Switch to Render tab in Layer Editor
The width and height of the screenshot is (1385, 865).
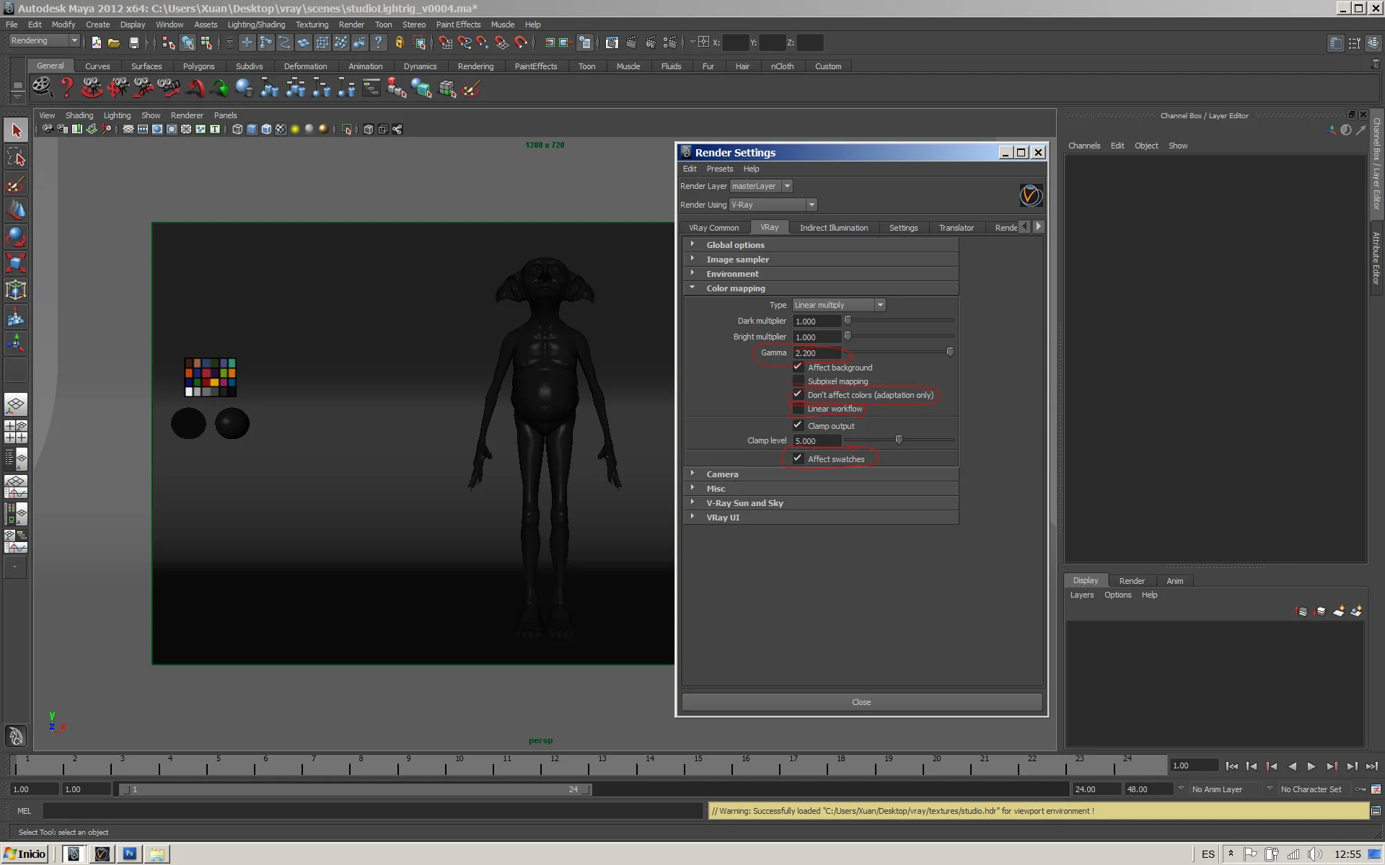pyautogui.click(x=1131, y=581)
